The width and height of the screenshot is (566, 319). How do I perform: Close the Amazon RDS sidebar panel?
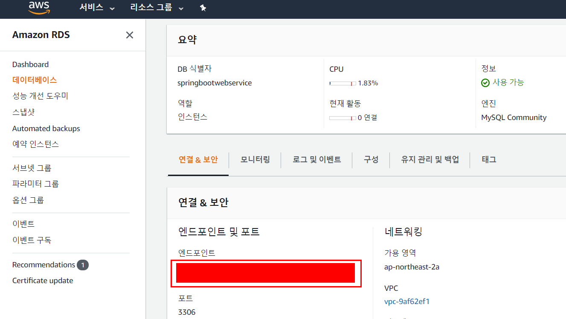point(130,35)
